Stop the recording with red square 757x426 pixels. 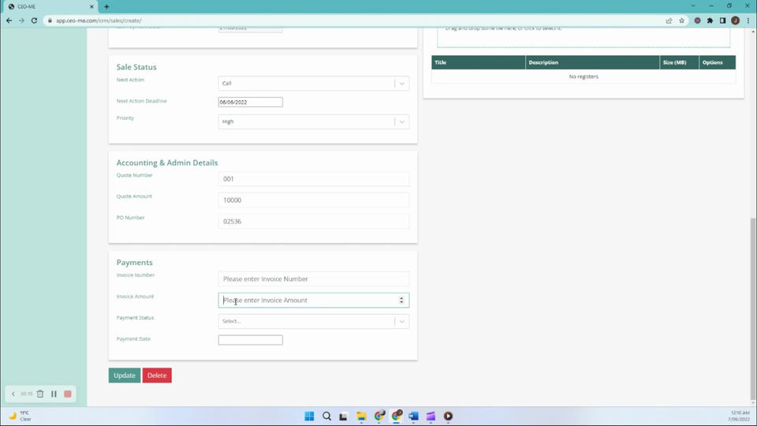pos(68,394)
